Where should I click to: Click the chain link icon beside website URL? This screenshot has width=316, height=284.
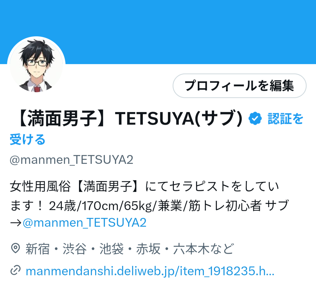pyautogui.click(x=15, y=270)
